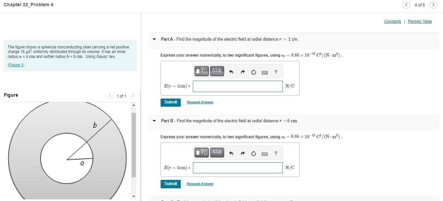Viewport: 443px width, 201px height.
Task: Click the figure panel scrollbar down arrow
Action: (x=134, y=196)
